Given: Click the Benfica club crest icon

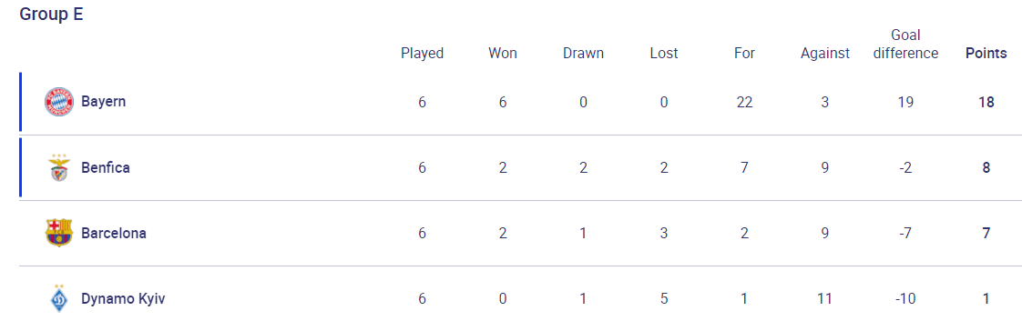Looking at the screenshot, I should [58, 168].
